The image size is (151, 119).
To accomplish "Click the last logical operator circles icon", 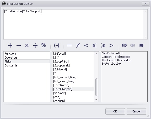I will [x=141, y=45].
